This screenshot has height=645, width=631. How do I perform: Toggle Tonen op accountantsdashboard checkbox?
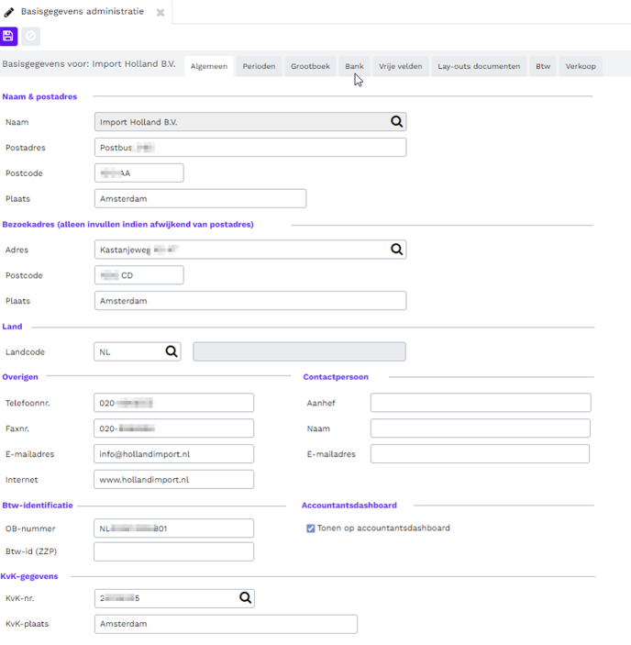pyautogui.click(x=310, y=528)
